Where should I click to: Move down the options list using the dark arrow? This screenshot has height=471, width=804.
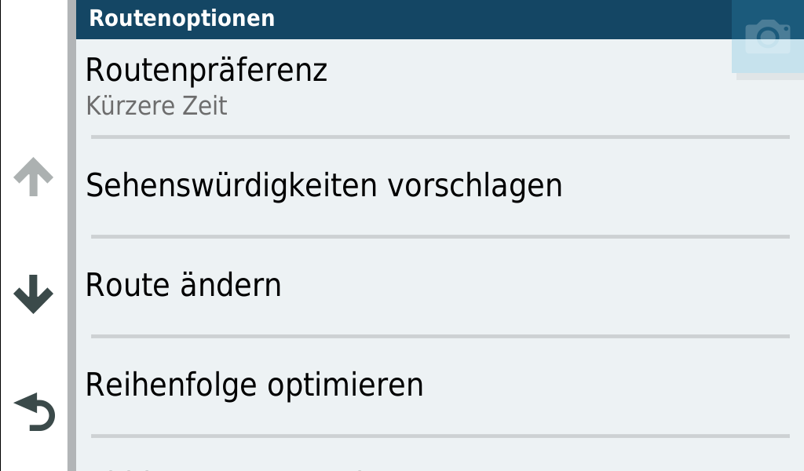click(33, 296)
